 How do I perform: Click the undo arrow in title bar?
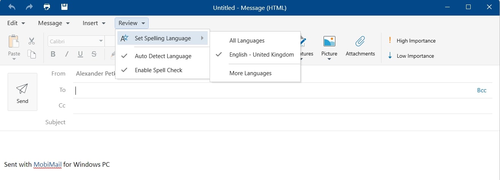pos(12,7)
